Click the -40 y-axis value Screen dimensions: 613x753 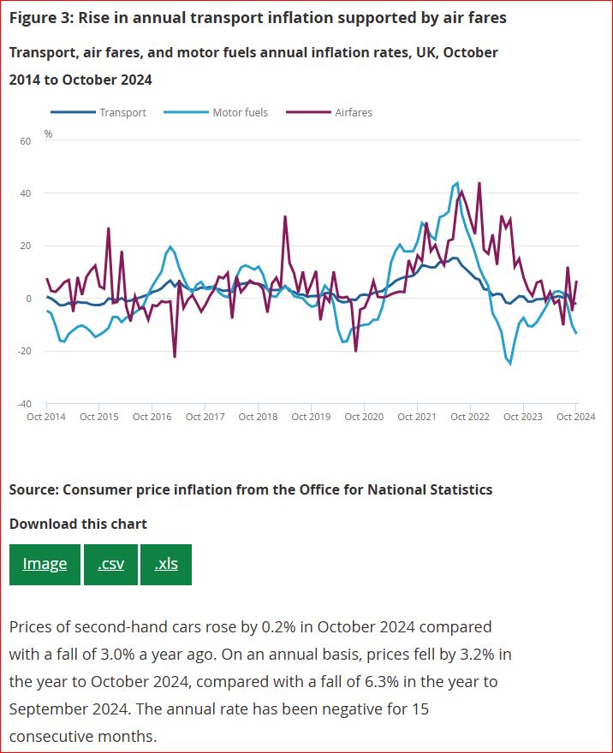tap(25, 404)
